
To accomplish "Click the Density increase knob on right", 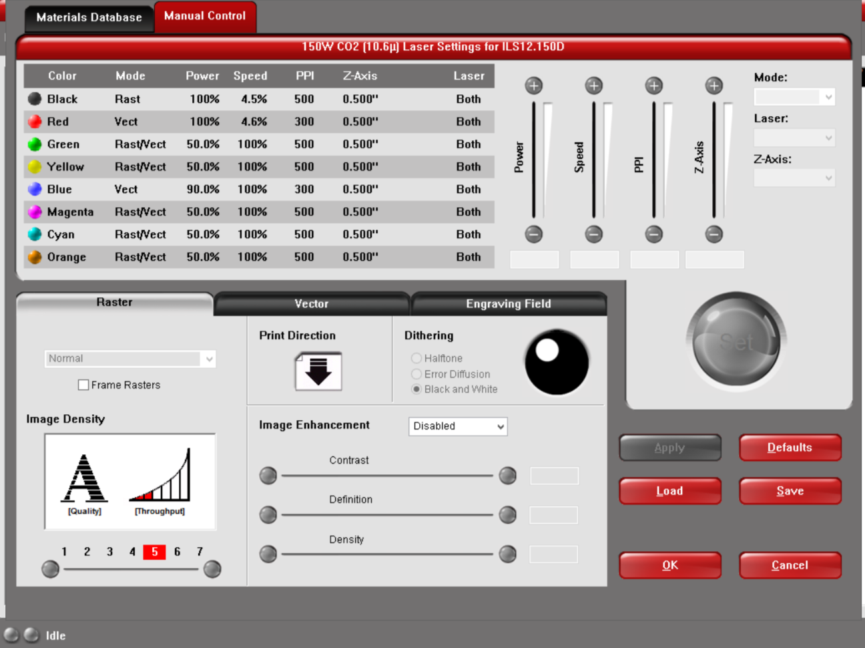I will pyautogui.click(x=508, y=554).
